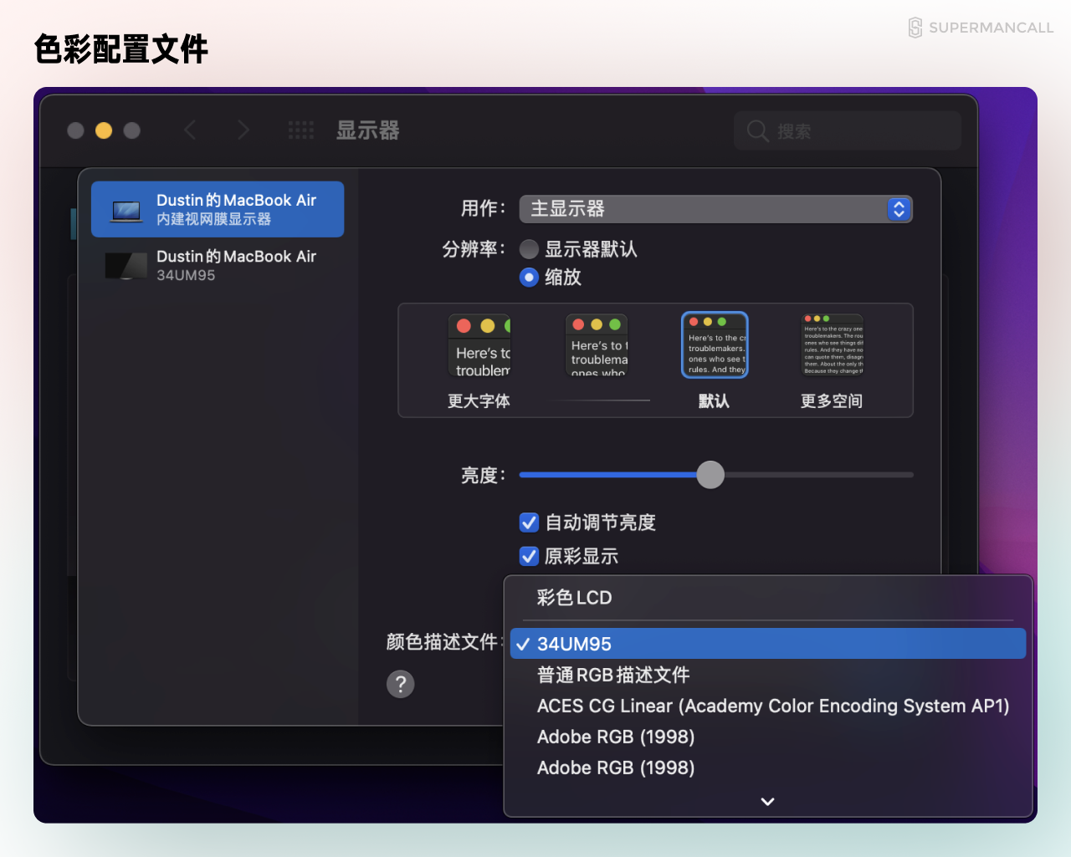Choose the second scaling thumbnail option
The height and width of the screenshot is (857, 1071).
(597, 344)
